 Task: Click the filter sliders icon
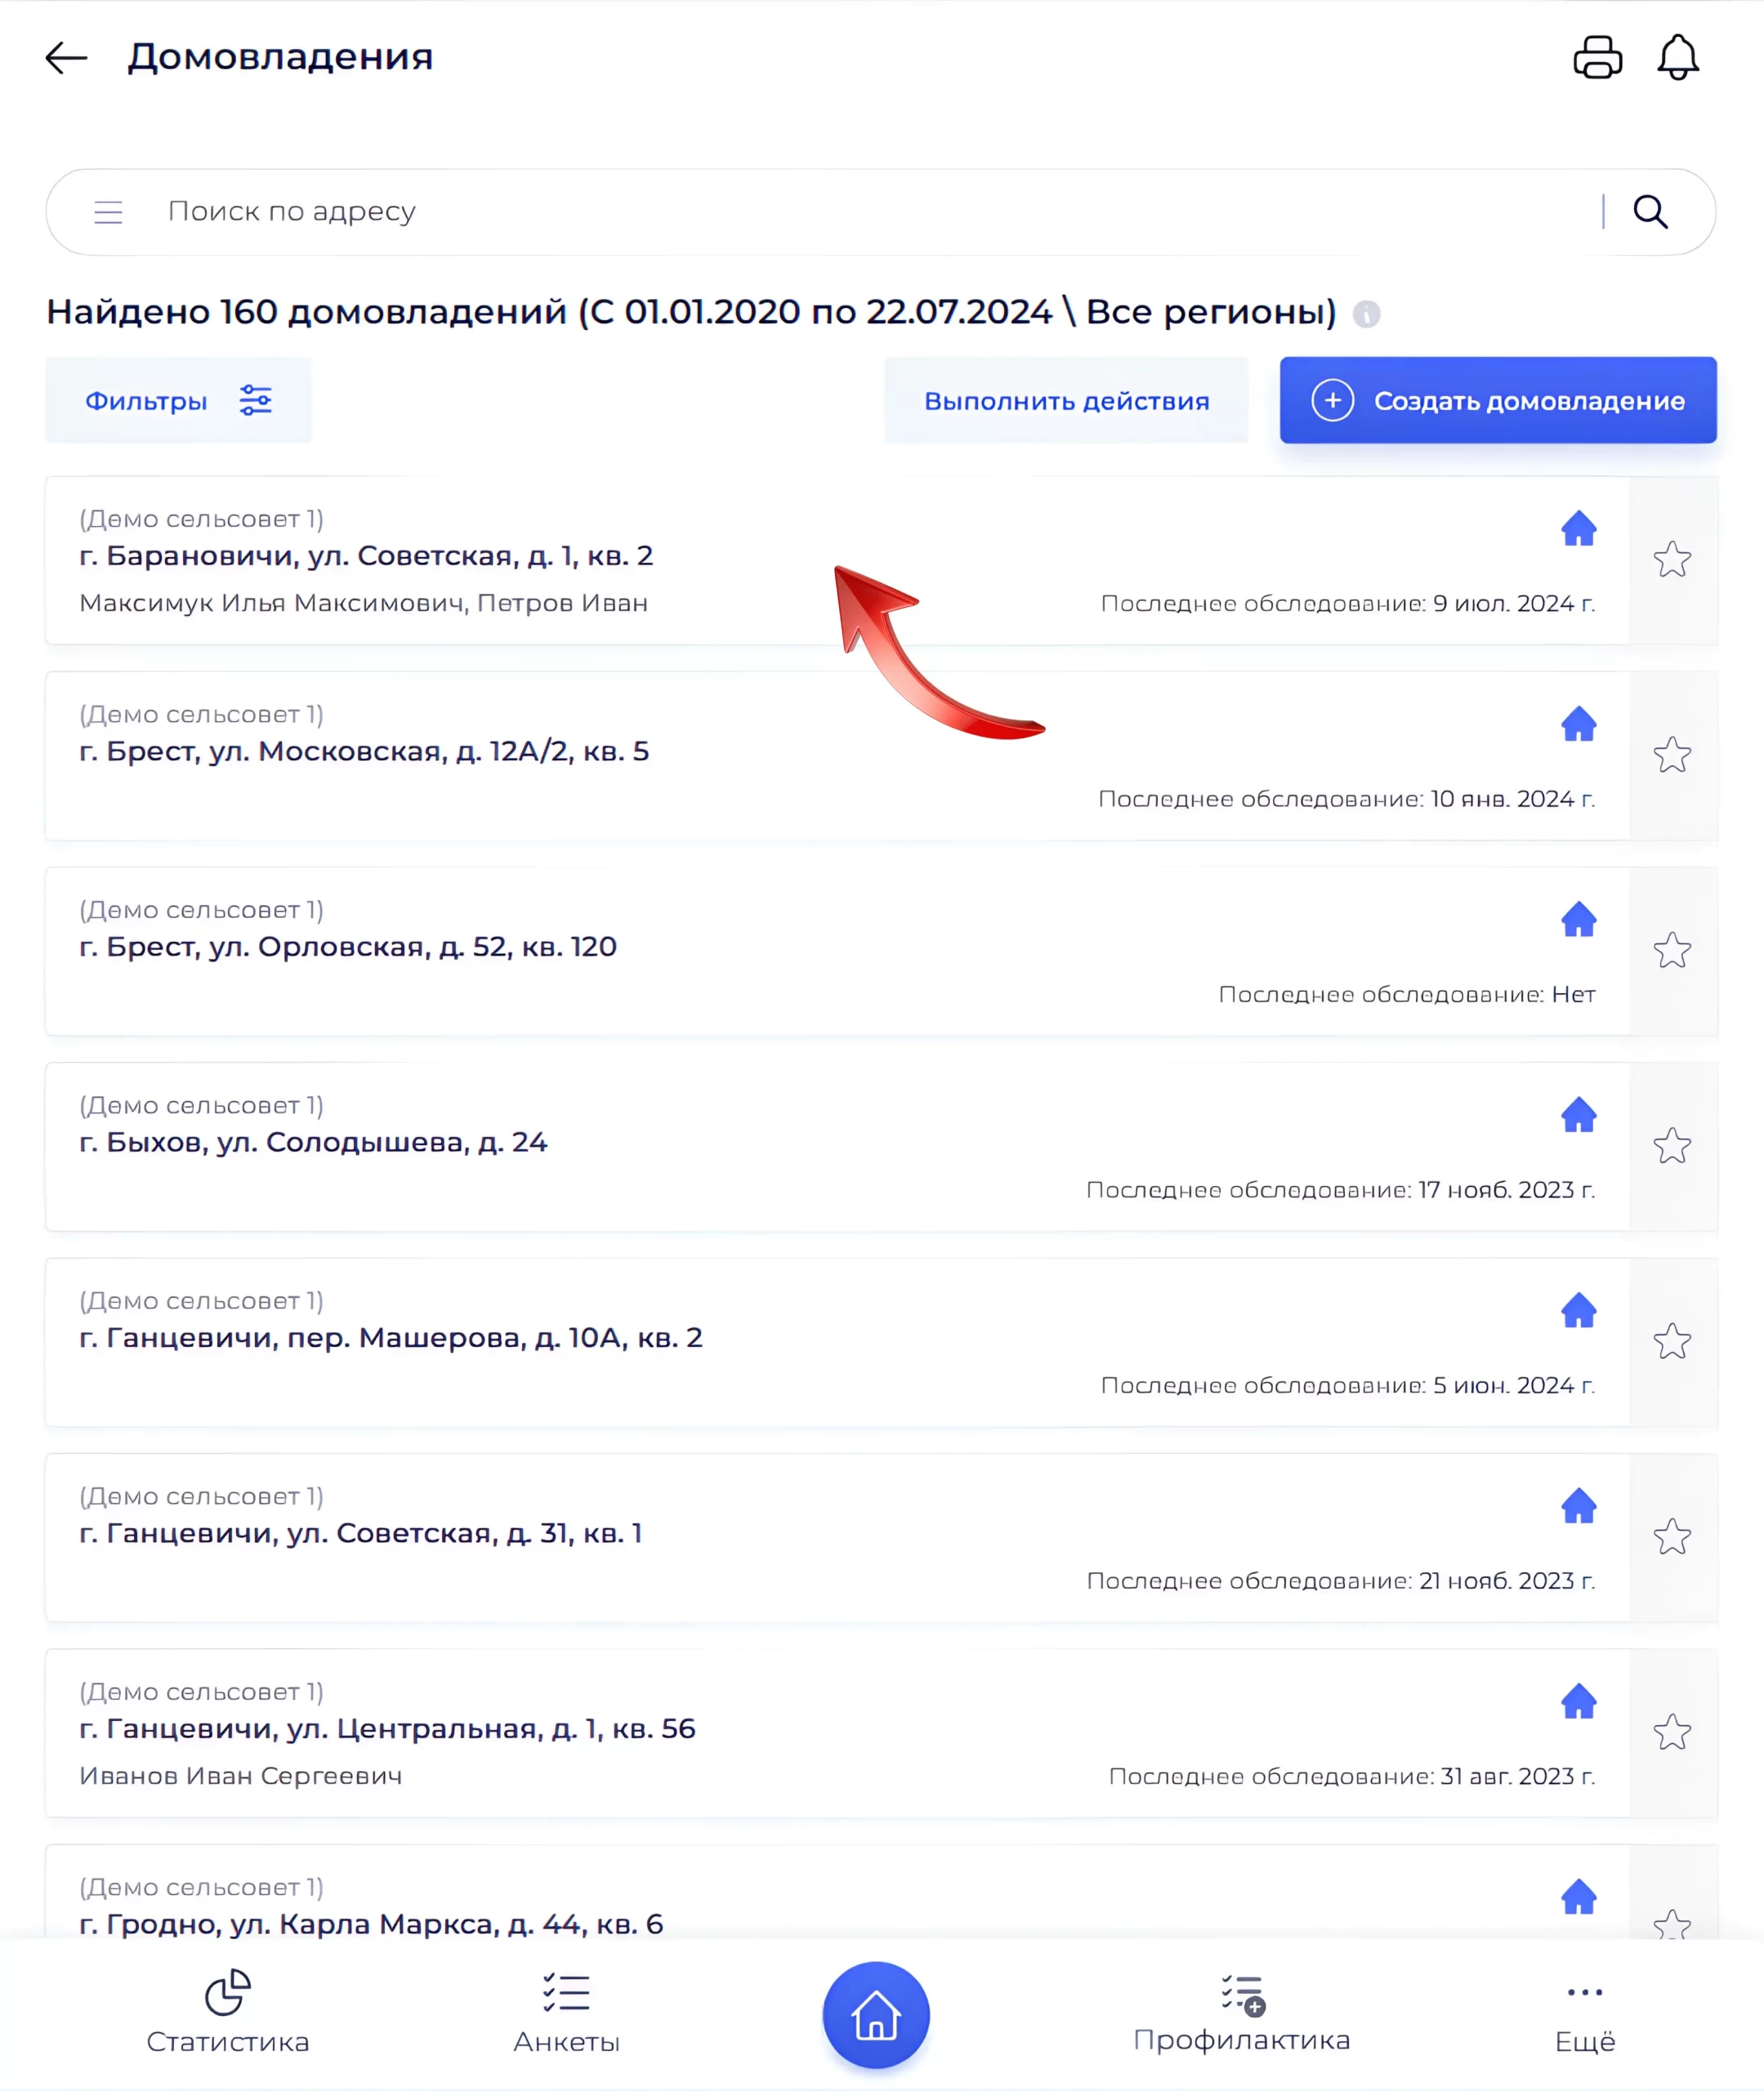coord(255,401)
